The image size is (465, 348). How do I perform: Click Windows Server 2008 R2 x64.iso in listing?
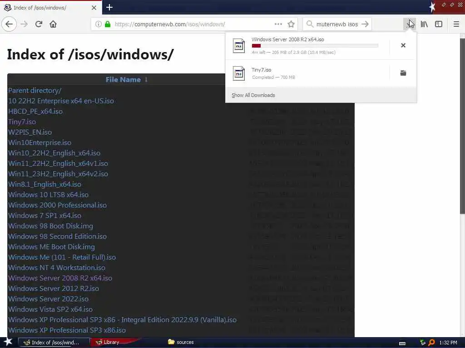(60, 278)
